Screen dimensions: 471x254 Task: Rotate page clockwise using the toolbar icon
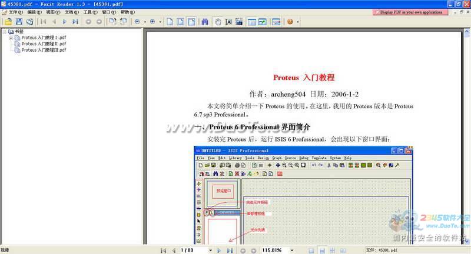click(112, 21)
